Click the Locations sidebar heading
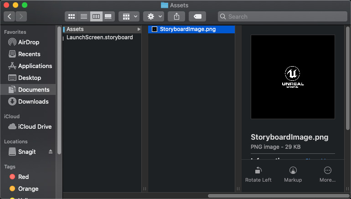The height and width of the screenshot is (199, 351). [15, 141]
